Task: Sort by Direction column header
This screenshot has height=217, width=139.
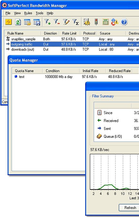Action: click(50, 34)
